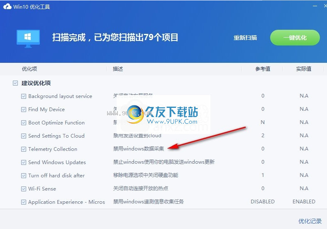Uncheck Turn off hard disk after
The image size is (327, 229).
pyautogui.click(x=24, y=176)
